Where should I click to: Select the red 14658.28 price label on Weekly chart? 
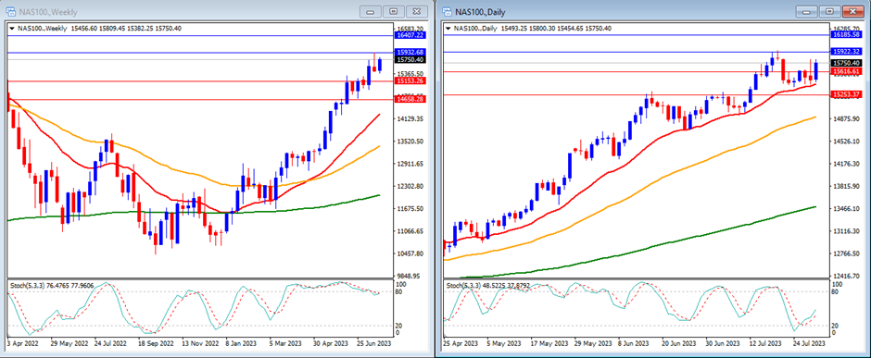point(410,99)
